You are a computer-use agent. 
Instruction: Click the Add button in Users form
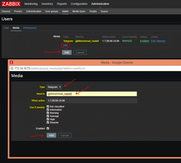click(67, 52)
